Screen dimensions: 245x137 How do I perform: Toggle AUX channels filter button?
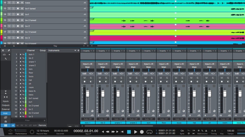point(35,125)
